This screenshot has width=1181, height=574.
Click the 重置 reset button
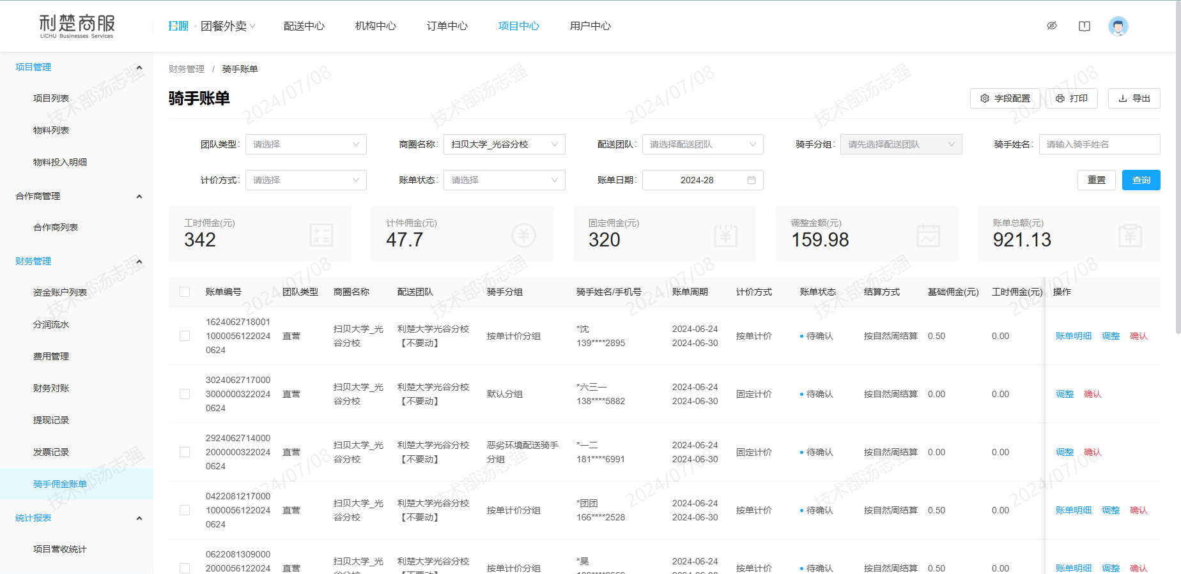click(x=1097, y=180)
